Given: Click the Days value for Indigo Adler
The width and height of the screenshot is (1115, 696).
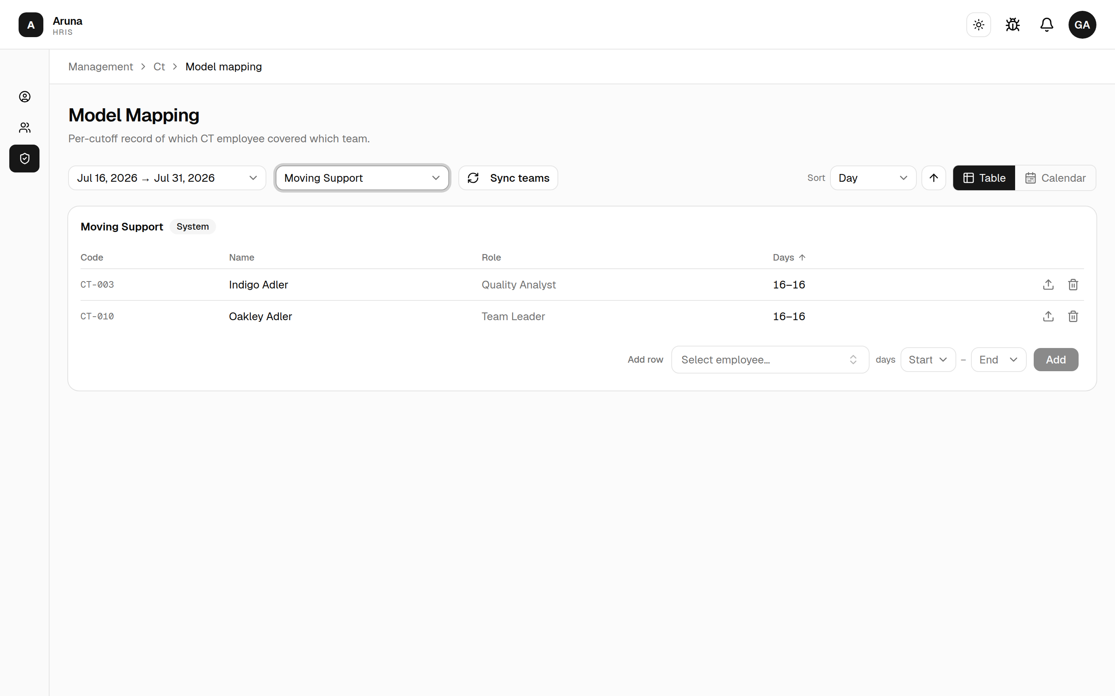Looking at the screenshot, I should click(789, 285).
